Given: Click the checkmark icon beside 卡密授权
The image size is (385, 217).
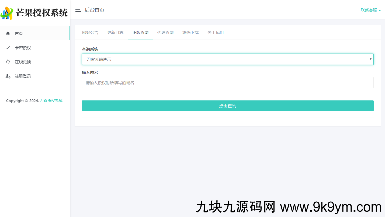Looking at the screenshot, I should tap(8, 48).
